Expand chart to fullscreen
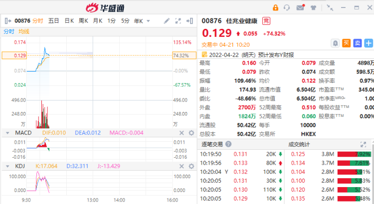 (178, 21)
